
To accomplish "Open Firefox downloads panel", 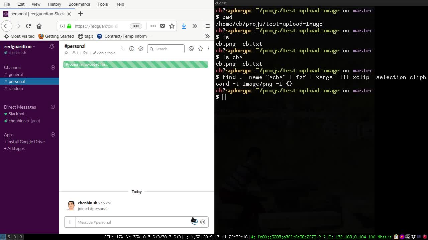I will tap(184, 26).
